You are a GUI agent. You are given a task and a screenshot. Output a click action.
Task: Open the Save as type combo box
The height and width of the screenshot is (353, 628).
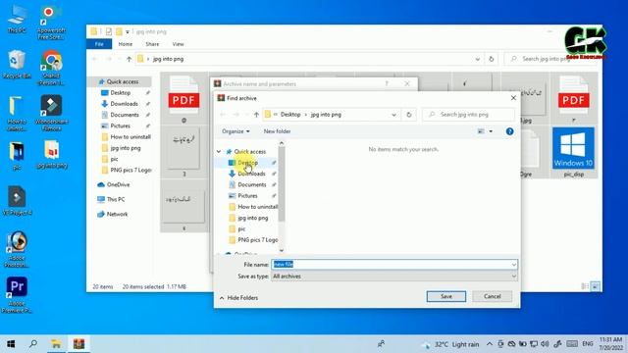click(x=394, y=277)
